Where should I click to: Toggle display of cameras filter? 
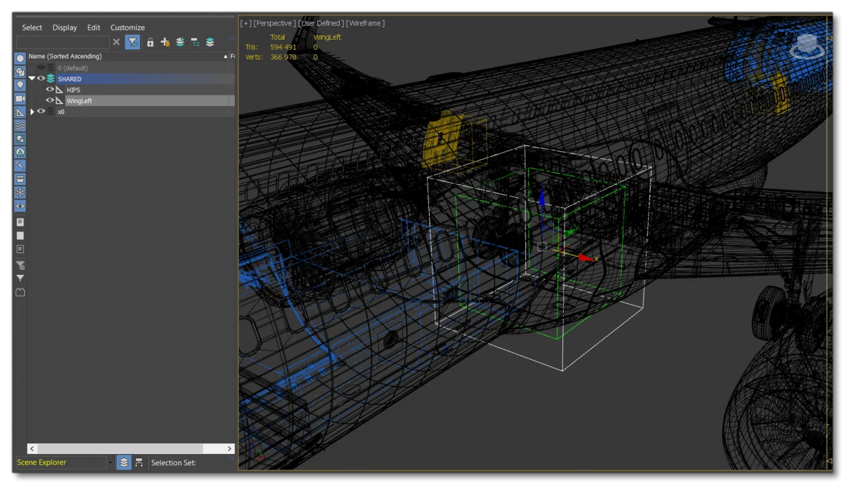click(20, 99)
